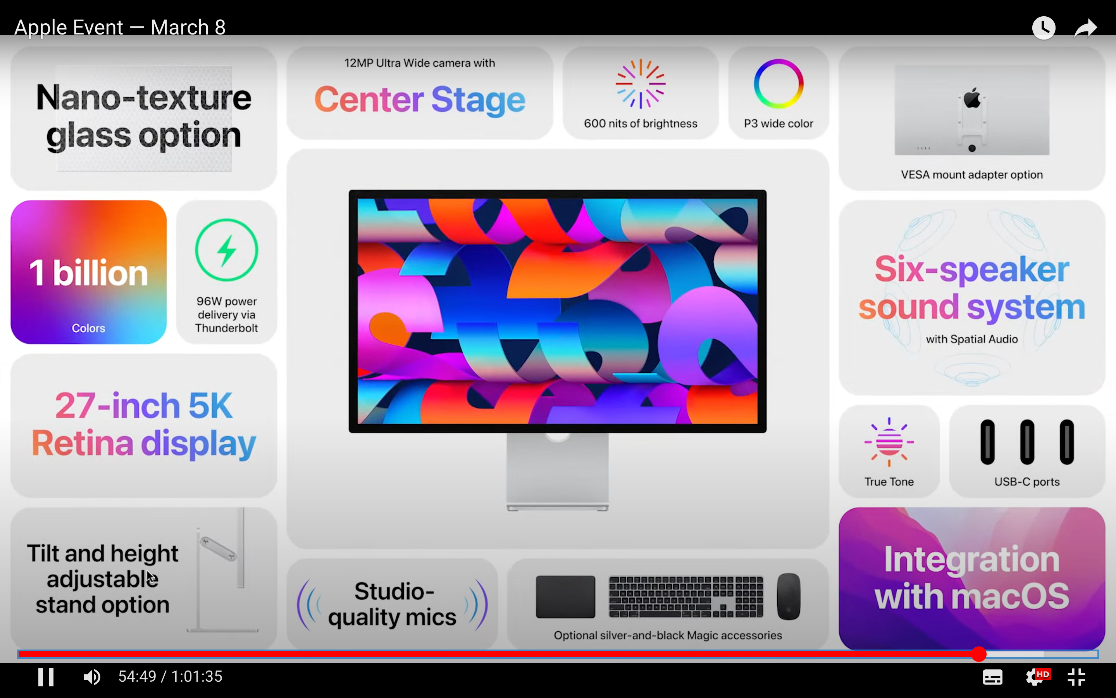Open settings gear with HD badge
Image resolution: width=1116 pixels, height=698 pixels.
[x=1036, y=677]
